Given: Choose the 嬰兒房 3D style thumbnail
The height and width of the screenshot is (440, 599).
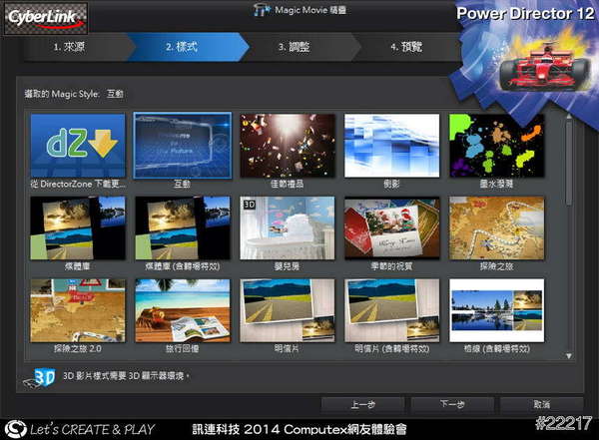Looking at the screenshot, I should coord(288,228).
